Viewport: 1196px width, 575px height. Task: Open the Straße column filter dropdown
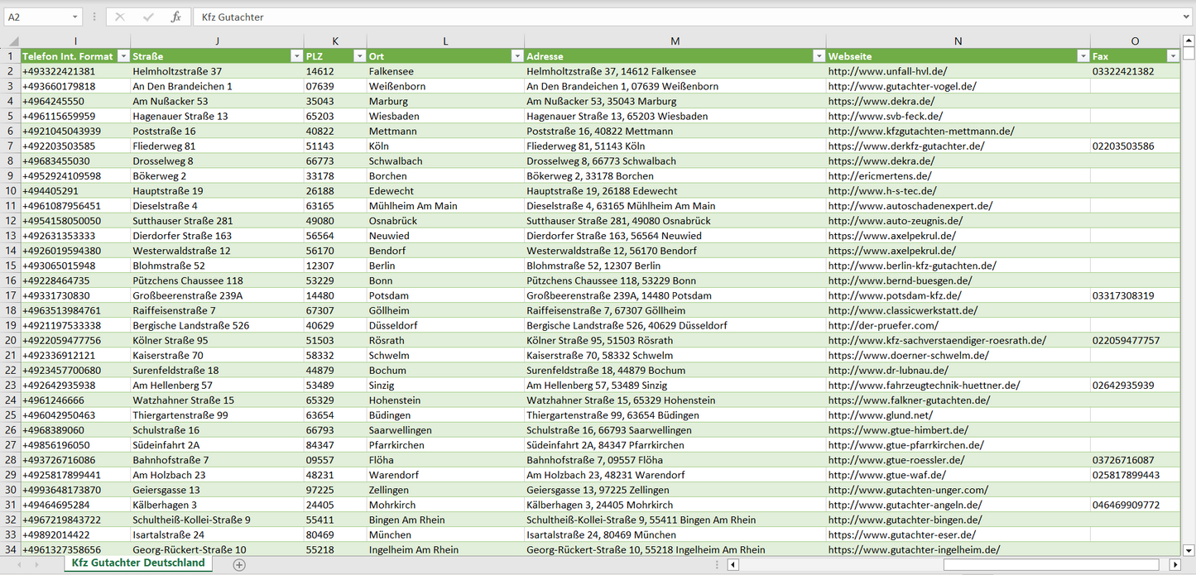296,56
